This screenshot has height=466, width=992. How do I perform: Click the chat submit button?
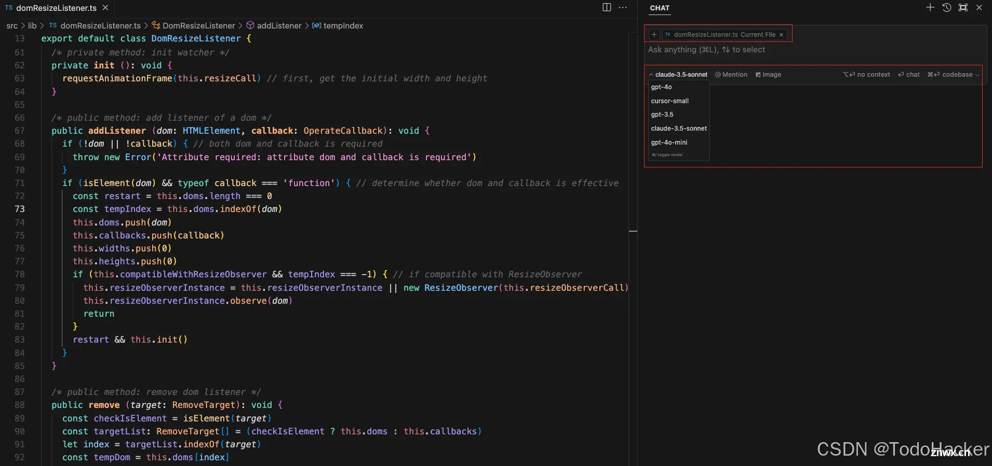coord(909,75)
